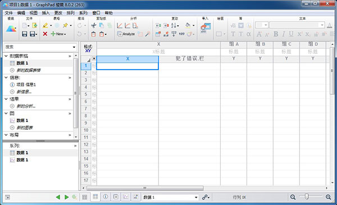Click the results sheet icon in bottom bar
Screen dimensions: 337x205
pos(116,197)
